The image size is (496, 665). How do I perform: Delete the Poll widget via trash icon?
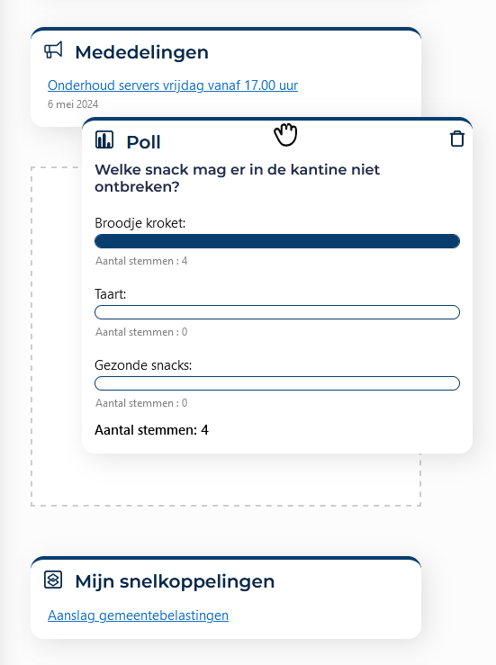coord(457,139)
